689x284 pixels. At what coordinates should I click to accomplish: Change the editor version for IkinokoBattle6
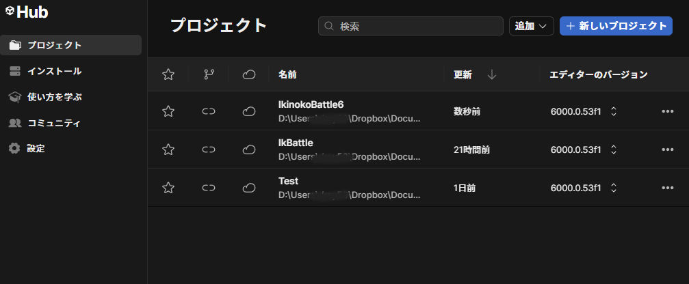(614, 111)
